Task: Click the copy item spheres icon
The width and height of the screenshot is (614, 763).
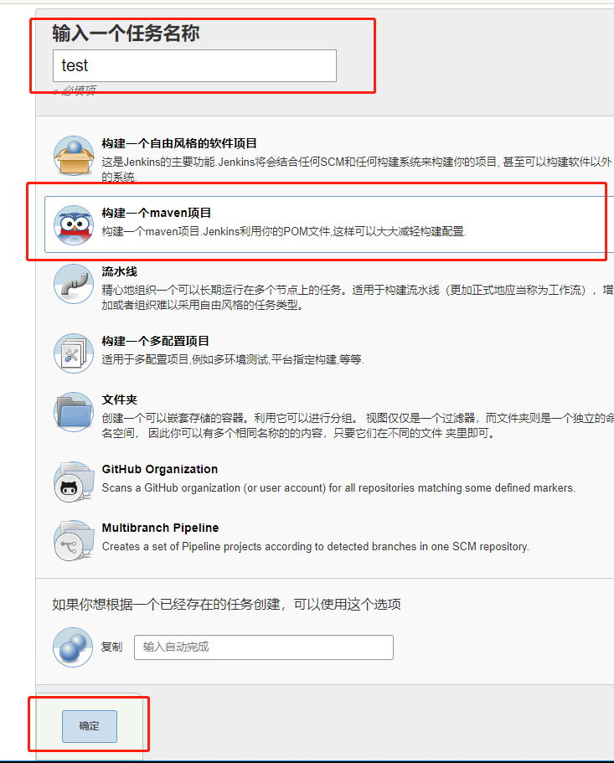Action: pos(73,647)
